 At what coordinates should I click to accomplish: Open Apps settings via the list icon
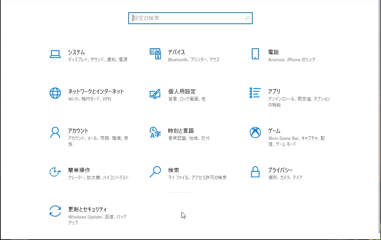click(x=255, y=93)
